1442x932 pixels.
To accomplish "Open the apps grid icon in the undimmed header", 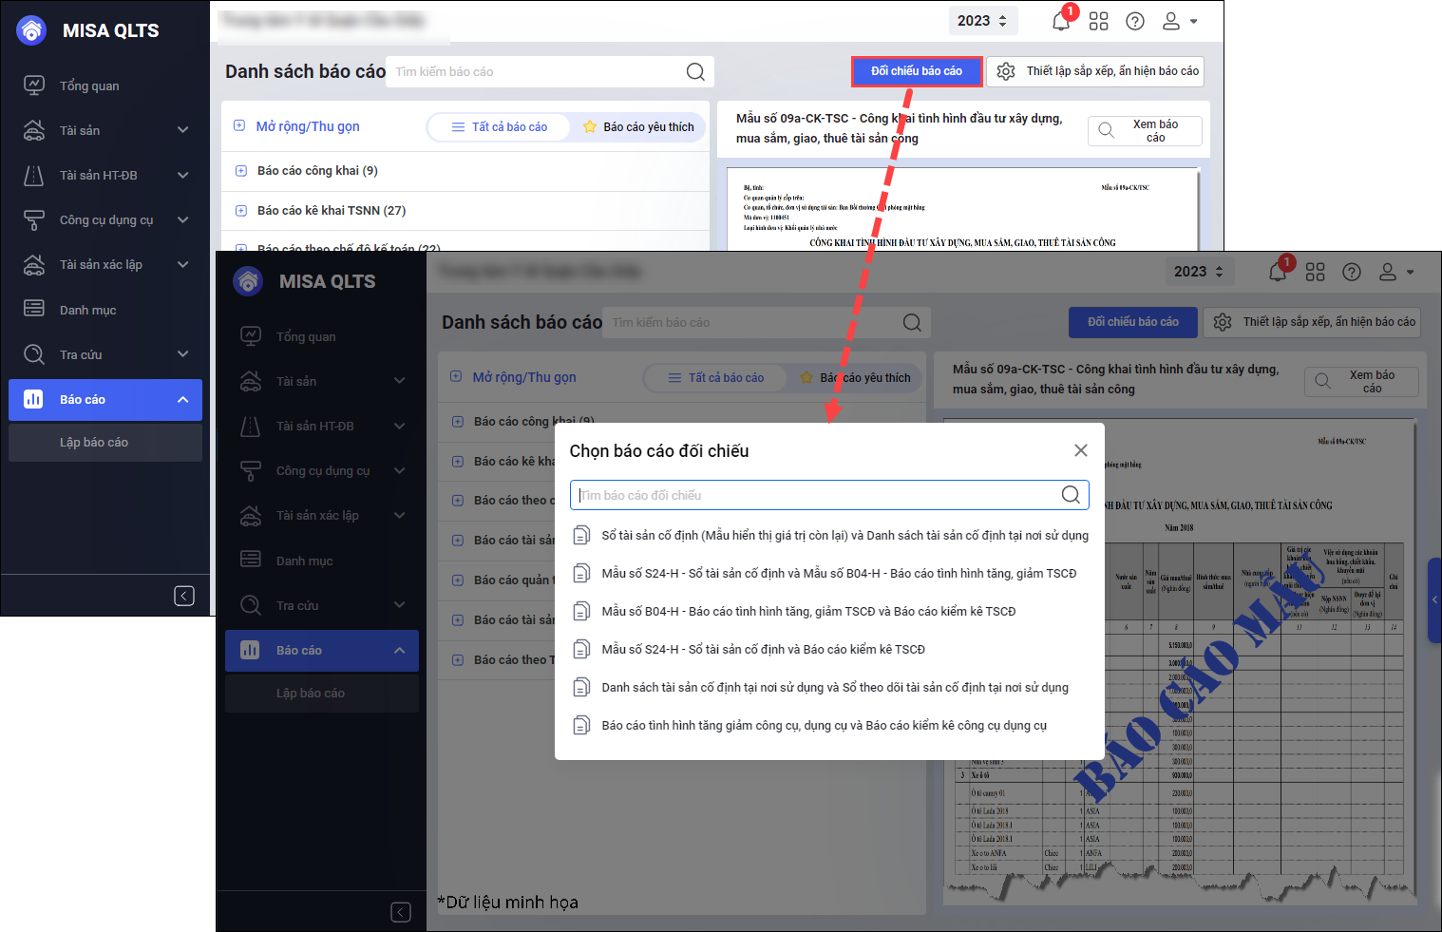I will coord(1098,21).
